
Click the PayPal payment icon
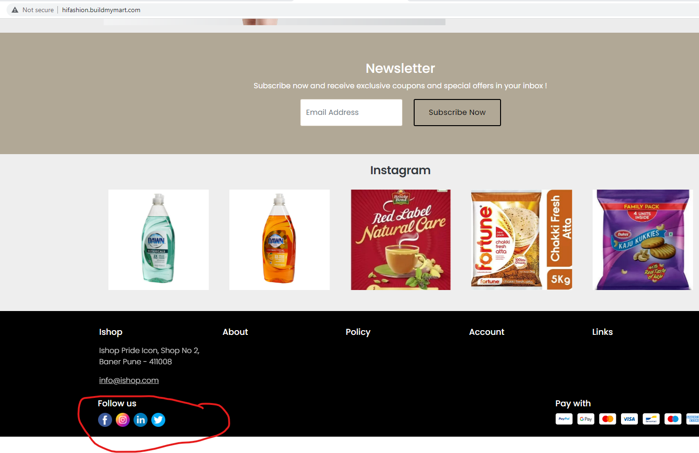point(564,419)
